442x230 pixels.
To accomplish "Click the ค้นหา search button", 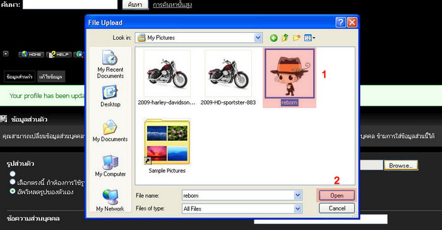I will point(134,4).
